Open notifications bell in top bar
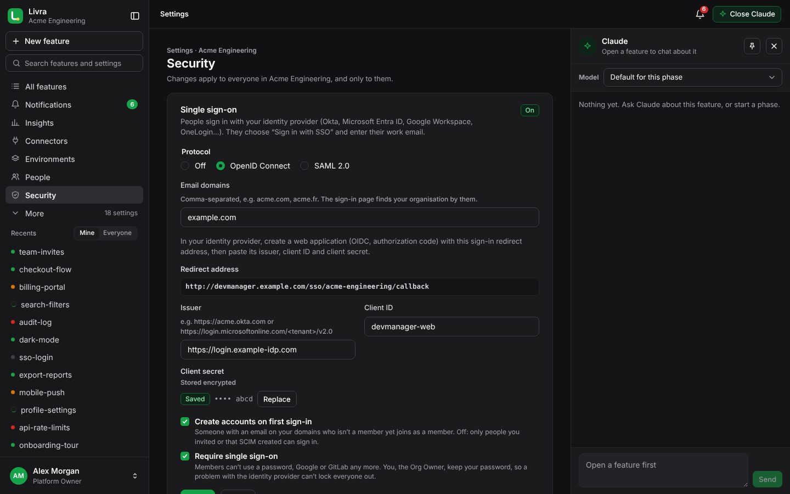 click(x=700, y=14)
